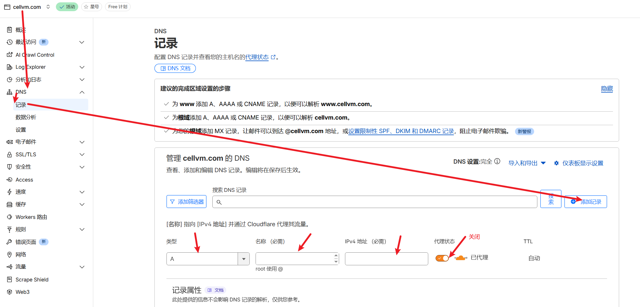Viewport: 640px width, 307px height.
Task: Expand the 导入和导出 dropdown menu
Action: coord(527,163)
